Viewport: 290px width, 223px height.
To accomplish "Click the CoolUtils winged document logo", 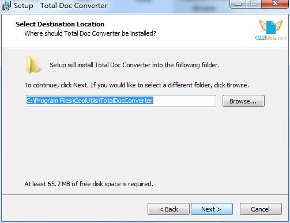I will tap(271, 27).
